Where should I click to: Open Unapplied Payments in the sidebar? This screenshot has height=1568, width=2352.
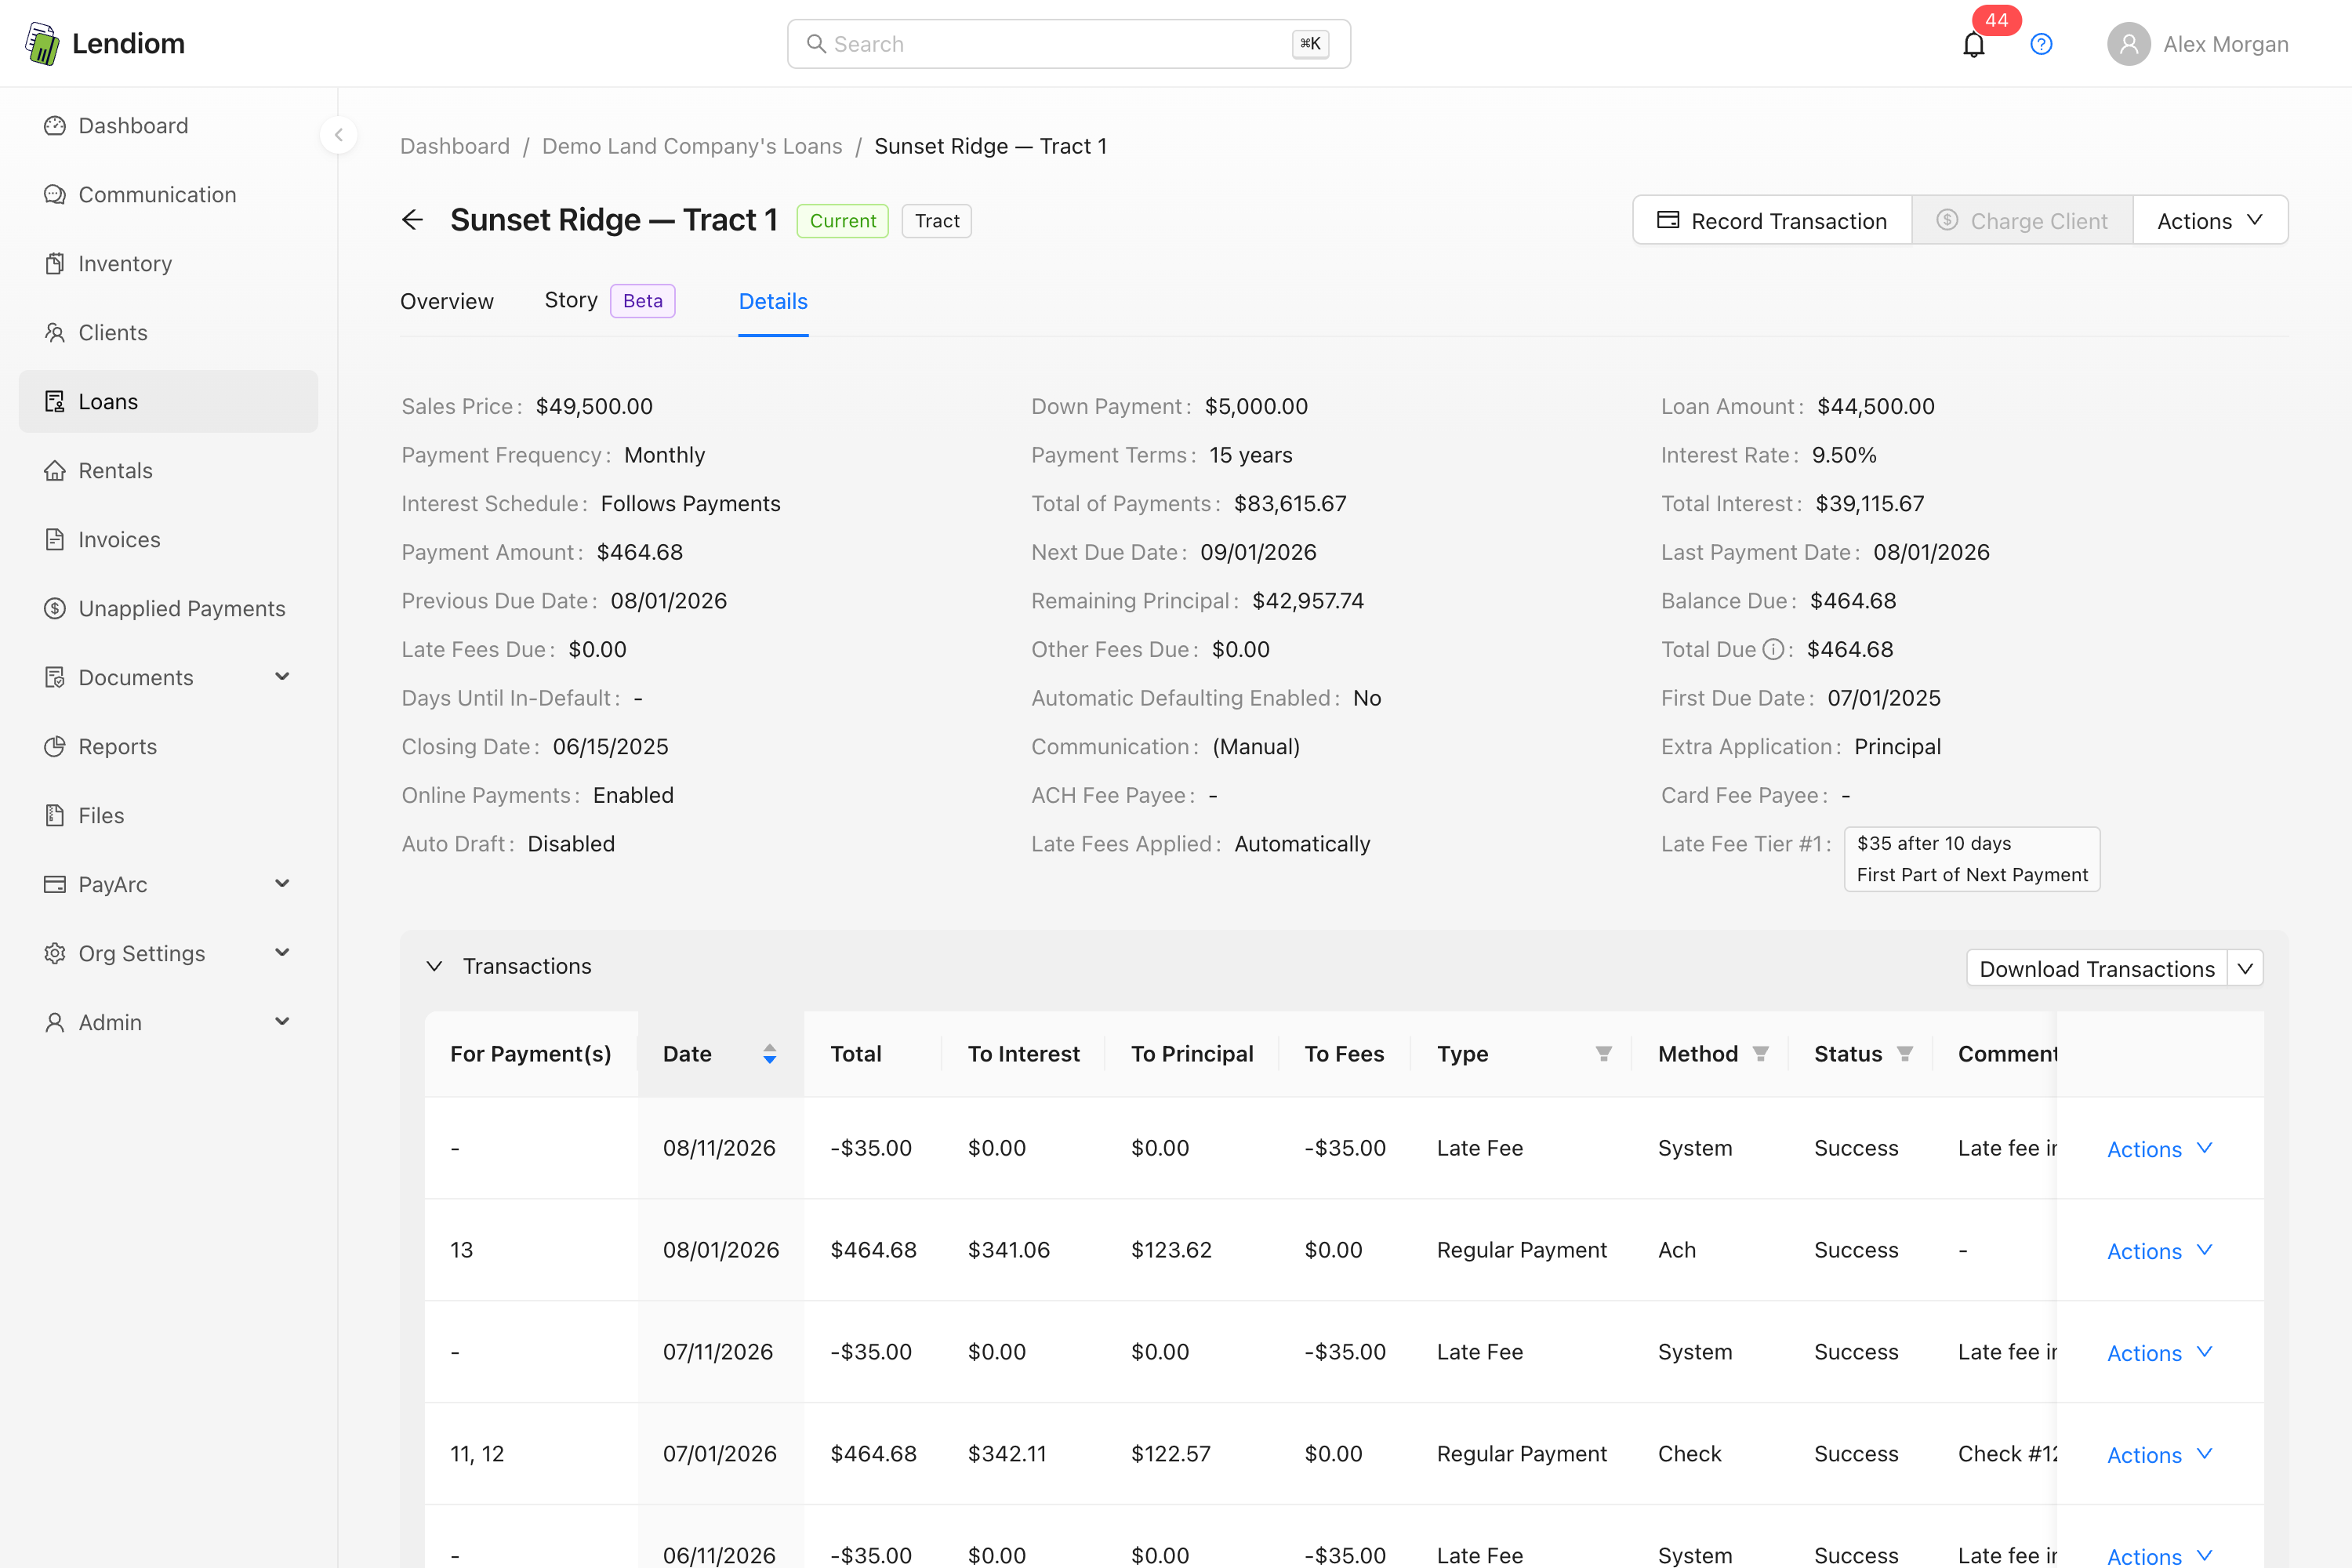tap(168, 609)
